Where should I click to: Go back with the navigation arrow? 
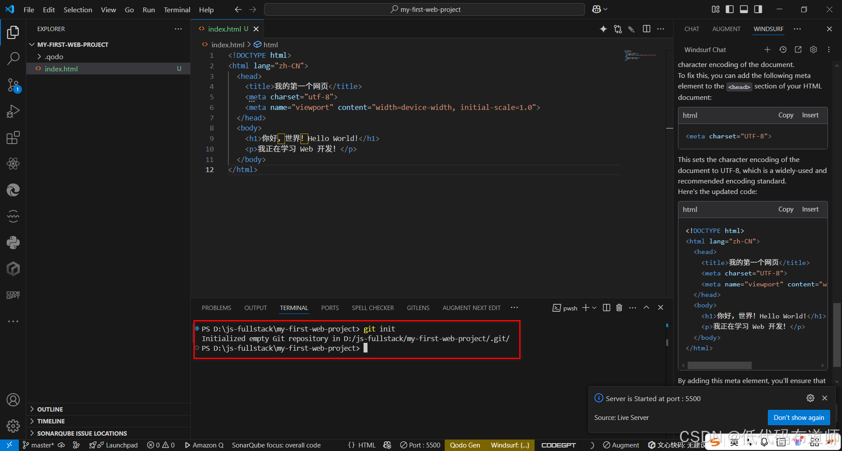click(238, 9)
